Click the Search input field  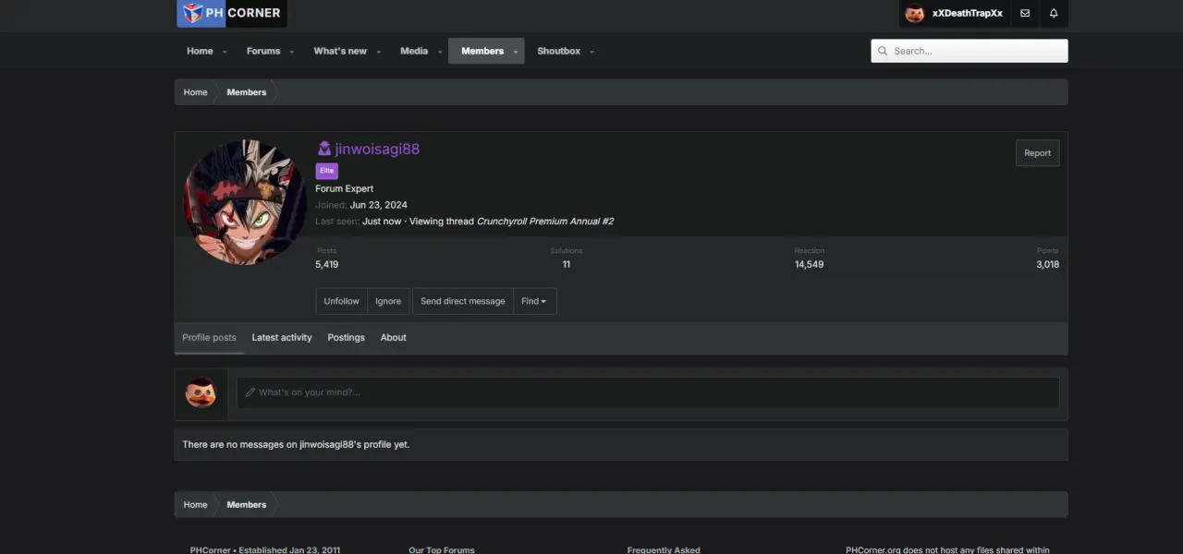coord(970,51)
